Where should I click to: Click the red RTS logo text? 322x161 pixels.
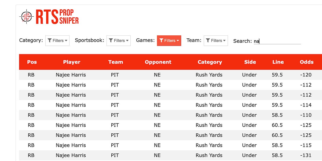point(47,17)
